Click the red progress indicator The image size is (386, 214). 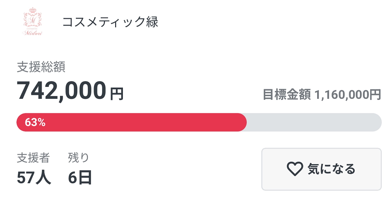point(129,122)
